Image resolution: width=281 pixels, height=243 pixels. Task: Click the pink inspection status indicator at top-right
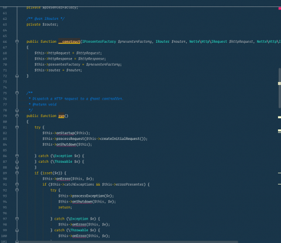(280, 8)
